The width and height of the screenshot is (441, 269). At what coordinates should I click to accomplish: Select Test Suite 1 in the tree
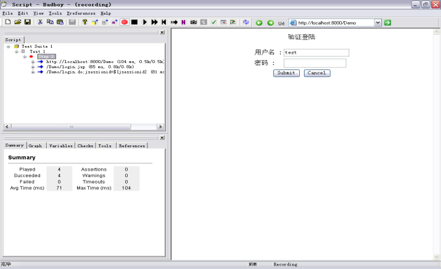(37, 46)
